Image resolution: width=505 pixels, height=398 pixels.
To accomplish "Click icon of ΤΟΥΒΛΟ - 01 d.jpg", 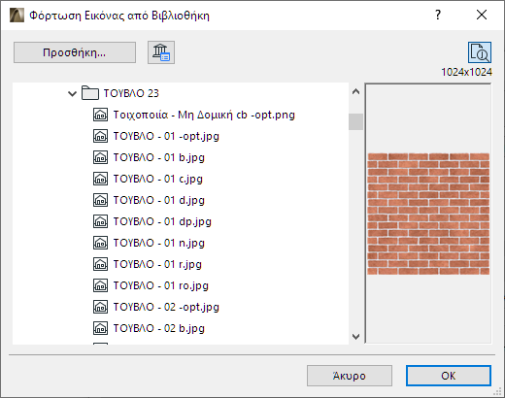I will tap(100, 200).
